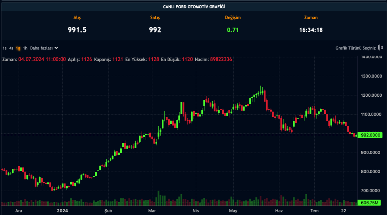Click the 992.0000 current price tag
Viewport: 387px width, 215px height.
click(370, 135)
